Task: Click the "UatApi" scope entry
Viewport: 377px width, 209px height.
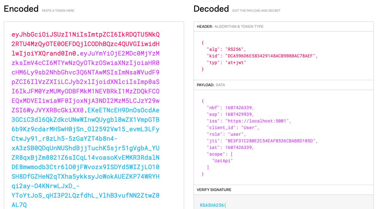Action: click(222, 161)
